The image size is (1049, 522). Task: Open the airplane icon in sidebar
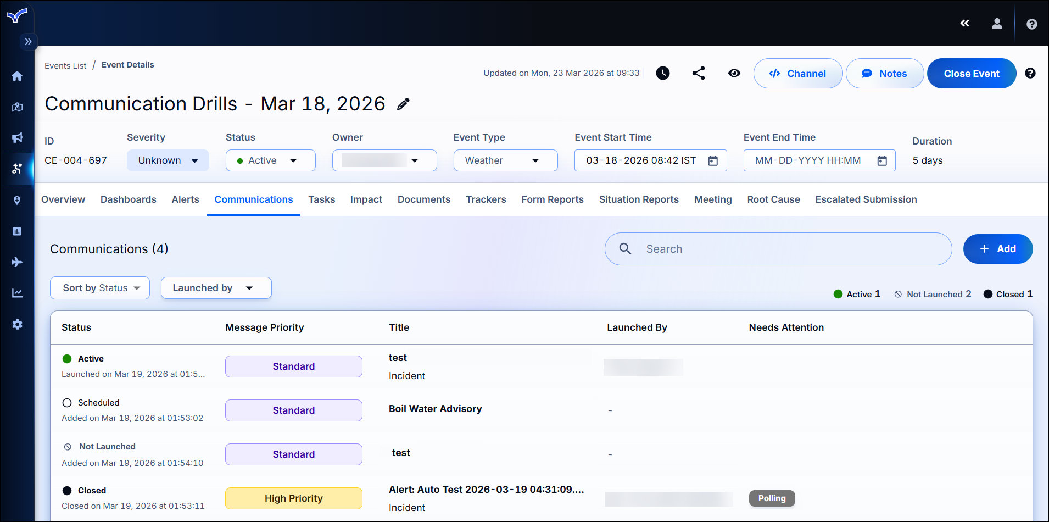pyautogui.click(x=17, y=262)
